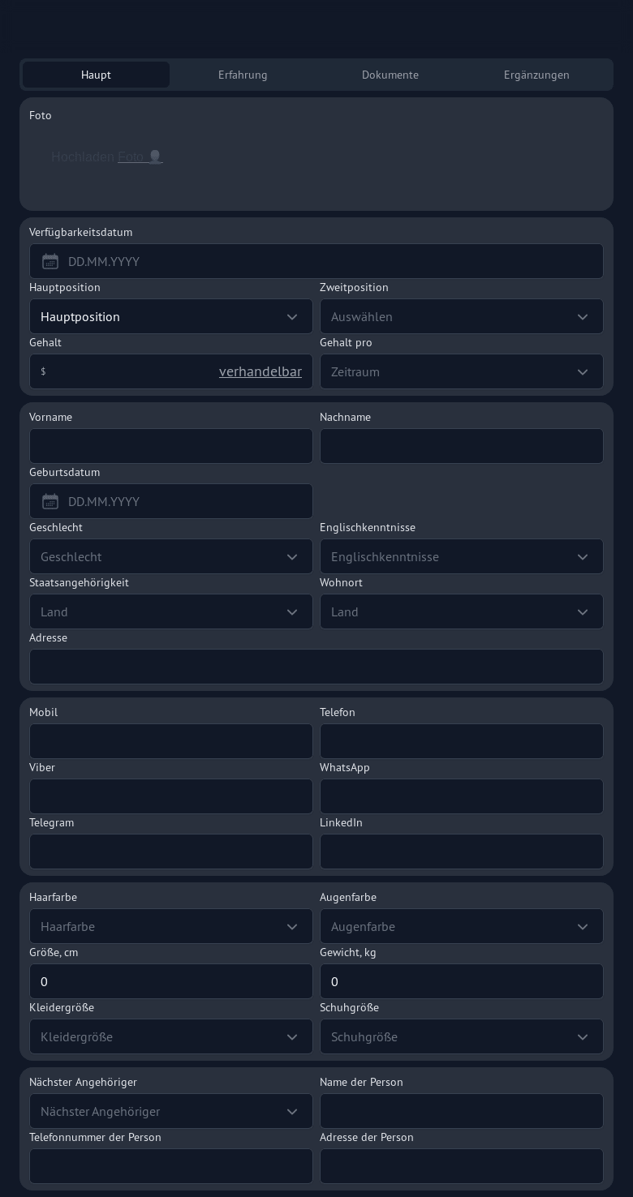Go to the Ergänzungen tab
The height and width of the screenshot is (1197, 633).
(x=536, y=75)
